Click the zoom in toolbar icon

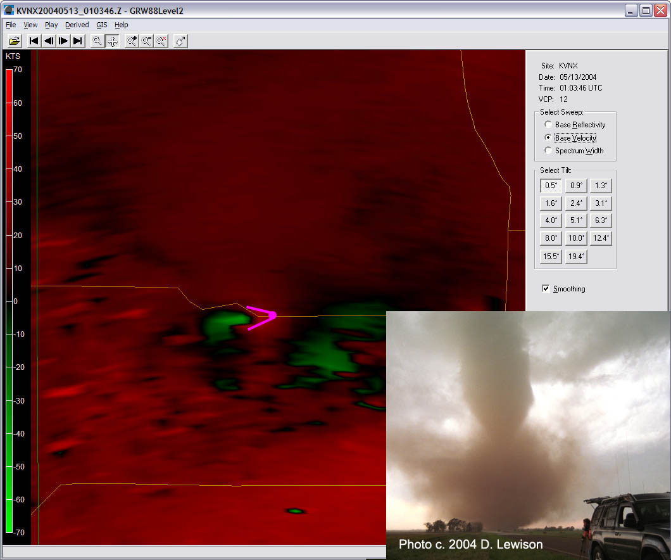131,41
